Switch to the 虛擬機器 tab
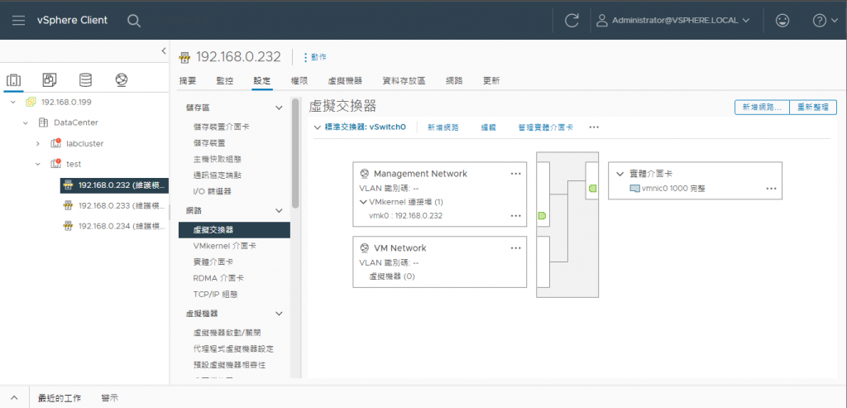This screenshot has height=408, width=847. pos(345,81)
